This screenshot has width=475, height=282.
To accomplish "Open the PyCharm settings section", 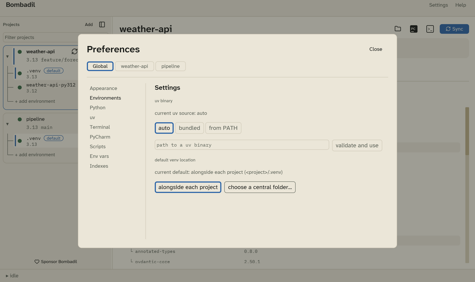I will [100, 137].
